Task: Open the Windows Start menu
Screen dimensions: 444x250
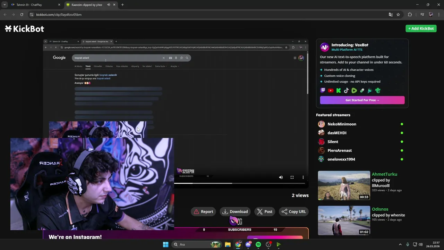Action: (x=165, y=244)
